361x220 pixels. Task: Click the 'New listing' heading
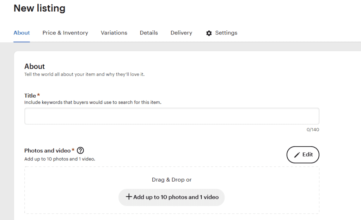point(39,8)
